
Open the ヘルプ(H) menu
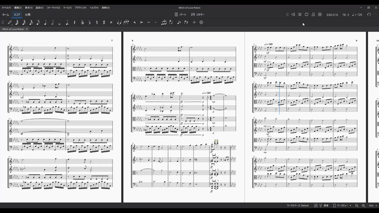coord(94,8)
